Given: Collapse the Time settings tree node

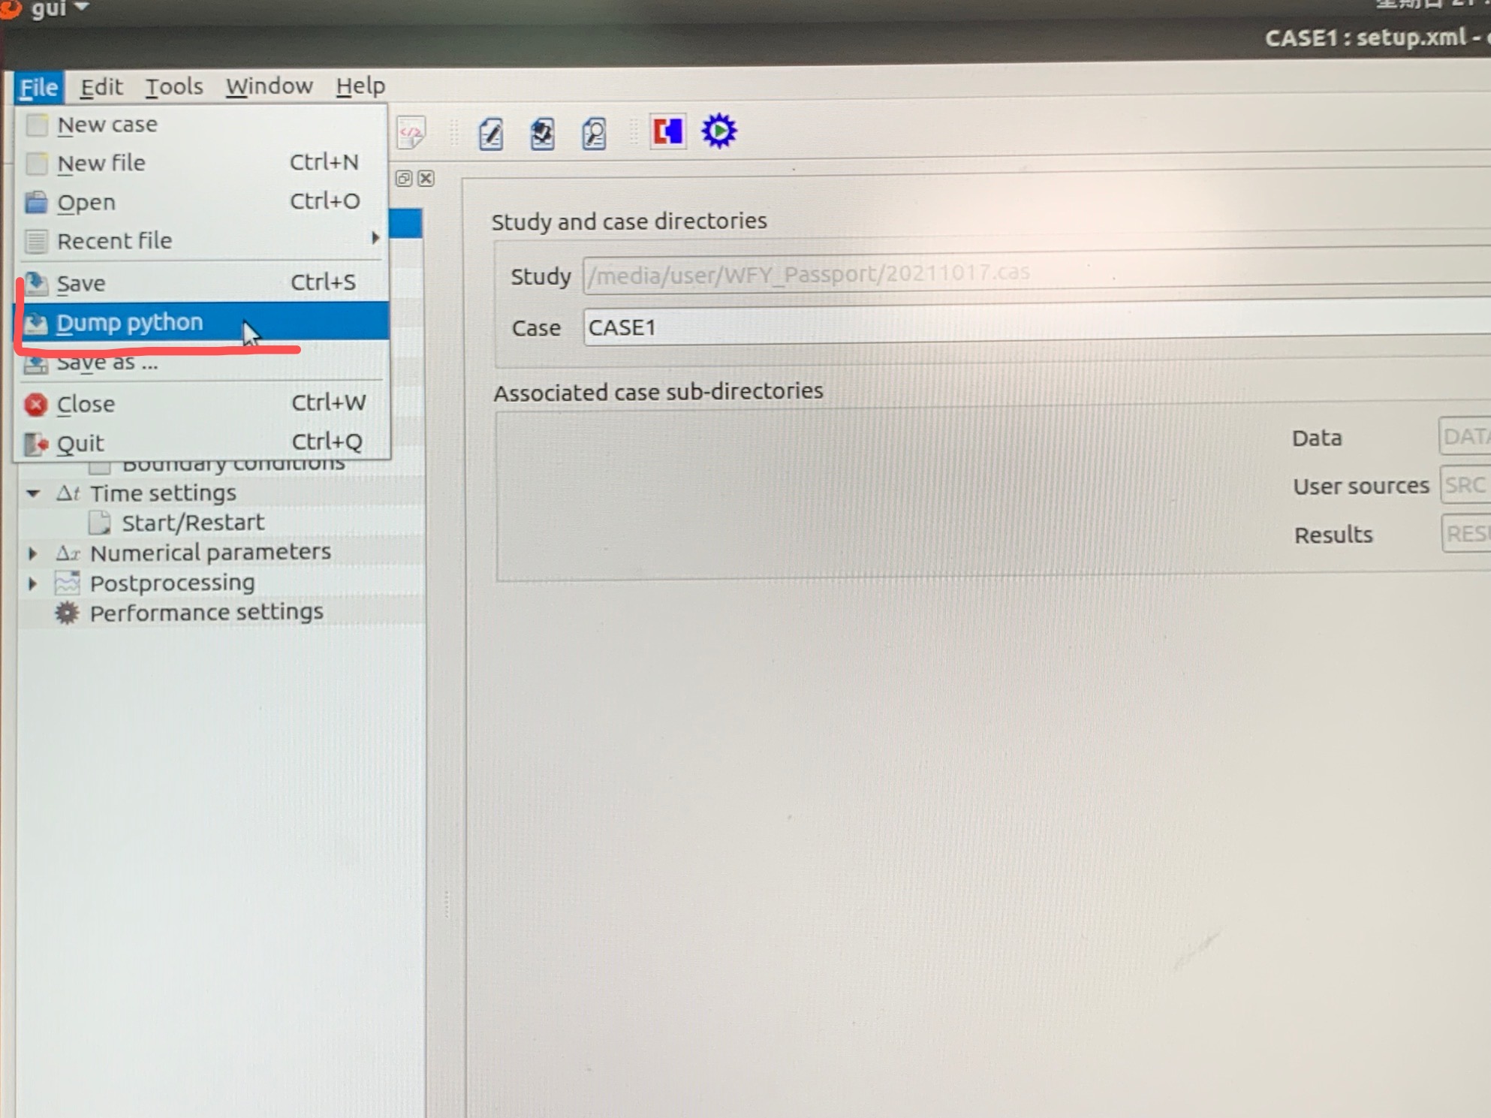Looking at the screenshot, I should coord(33,493).
